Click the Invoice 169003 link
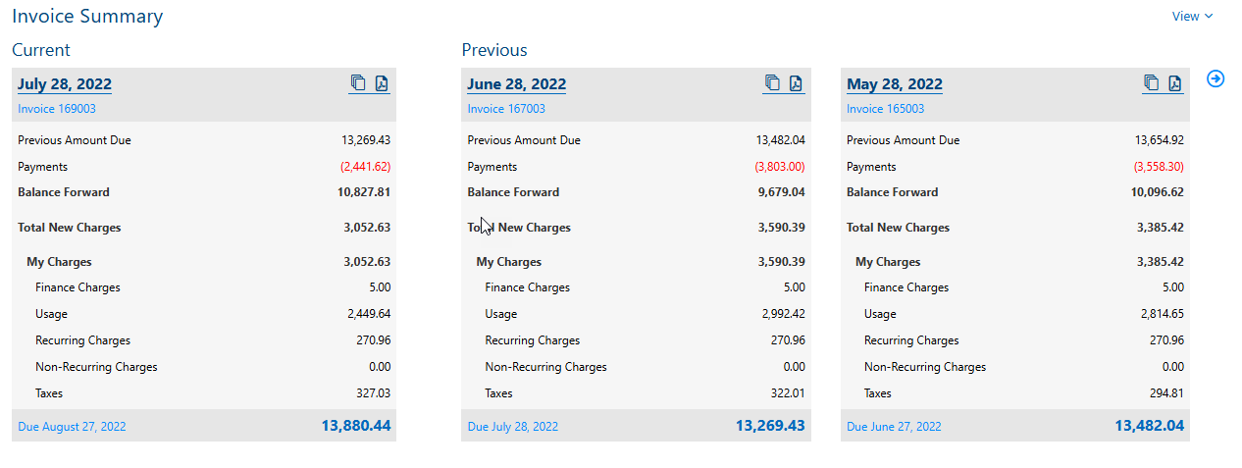Viewport: 1242px width, 468px height. [57, 109]
